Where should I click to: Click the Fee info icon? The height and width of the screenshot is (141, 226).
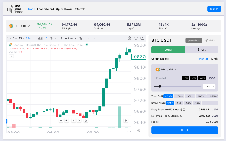(x=157, y=122)
